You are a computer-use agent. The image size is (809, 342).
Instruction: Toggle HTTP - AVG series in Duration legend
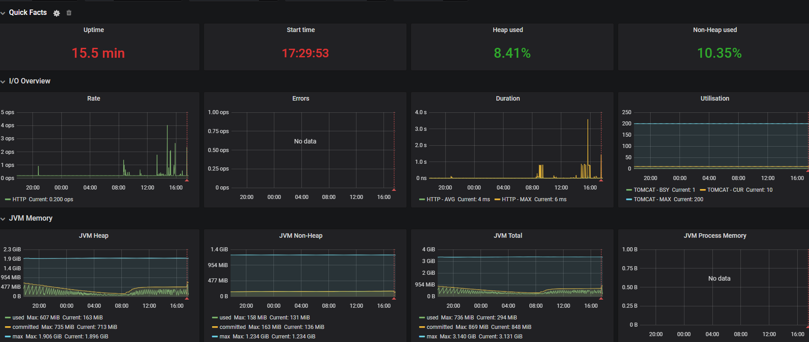pyautogui.click(x=441, y=199)
